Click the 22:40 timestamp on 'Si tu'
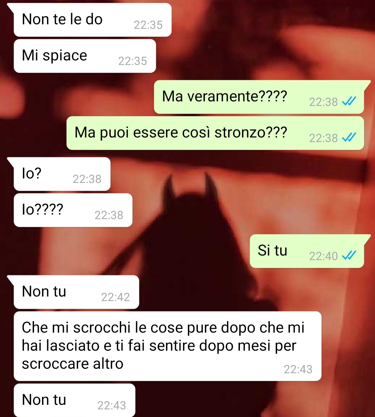375x417 pixels. point(323,256)
